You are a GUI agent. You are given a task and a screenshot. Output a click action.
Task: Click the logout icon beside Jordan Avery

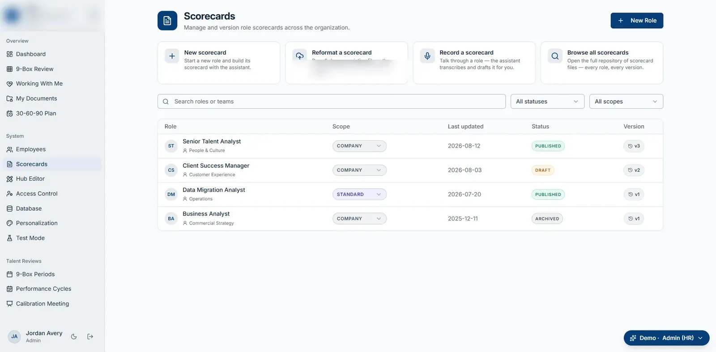coord(90,337)
